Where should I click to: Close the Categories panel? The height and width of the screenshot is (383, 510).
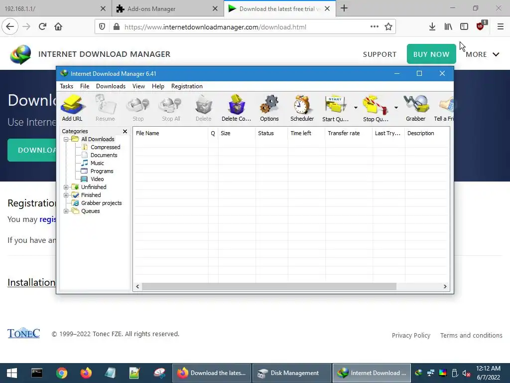click(x=125, y=131)
